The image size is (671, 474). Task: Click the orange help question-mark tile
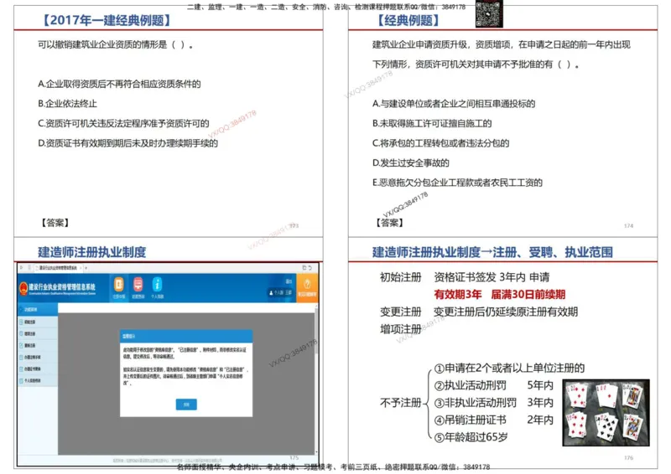click(307, 287)
